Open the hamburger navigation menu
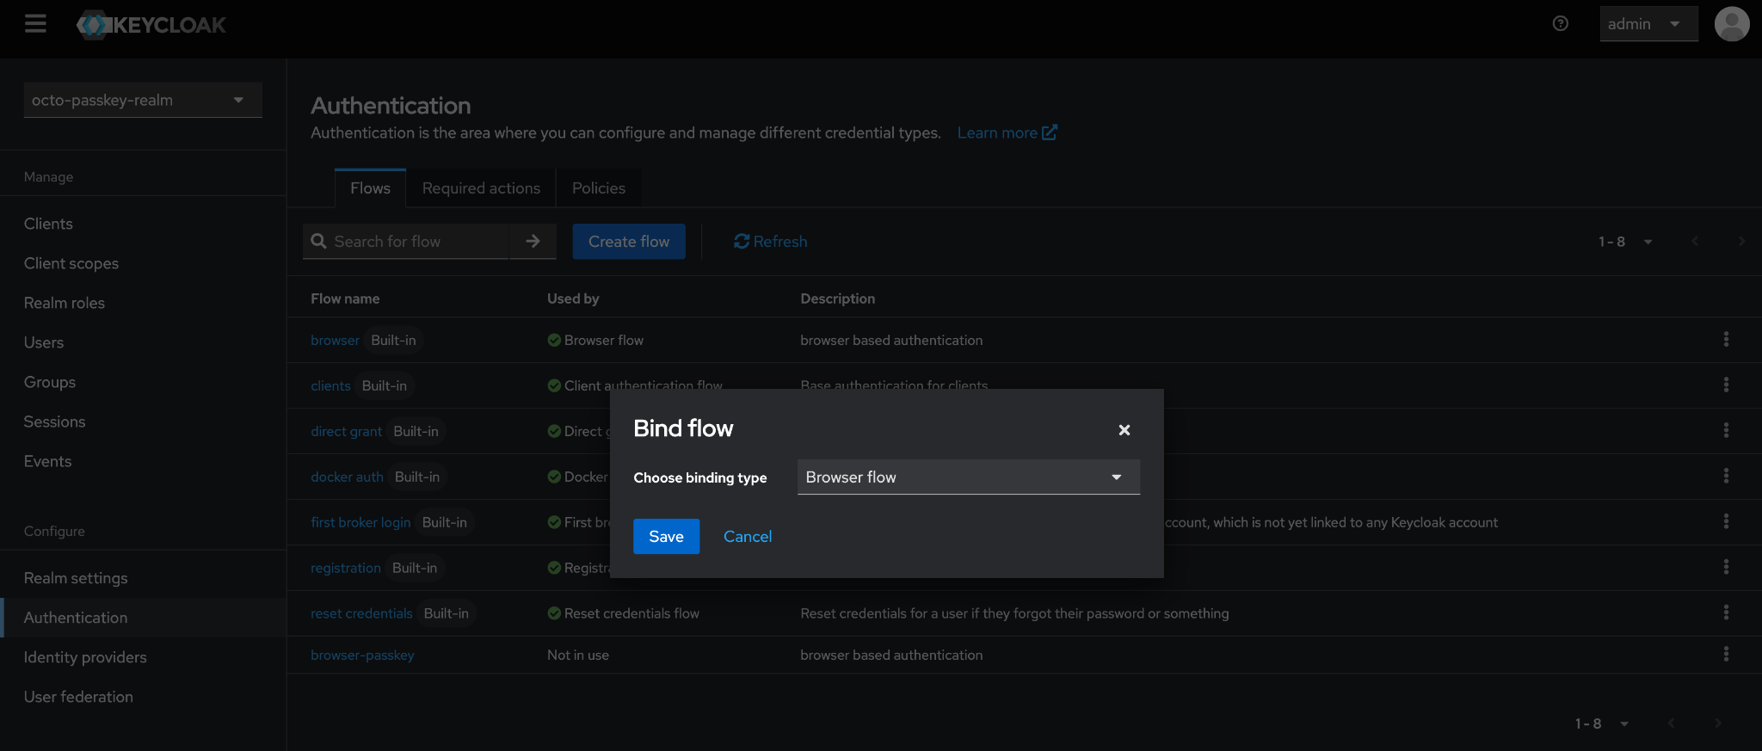Screen dimensions: 1762x751 [35, 24]
